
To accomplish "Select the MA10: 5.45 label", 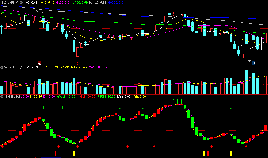I will (46, 3).
